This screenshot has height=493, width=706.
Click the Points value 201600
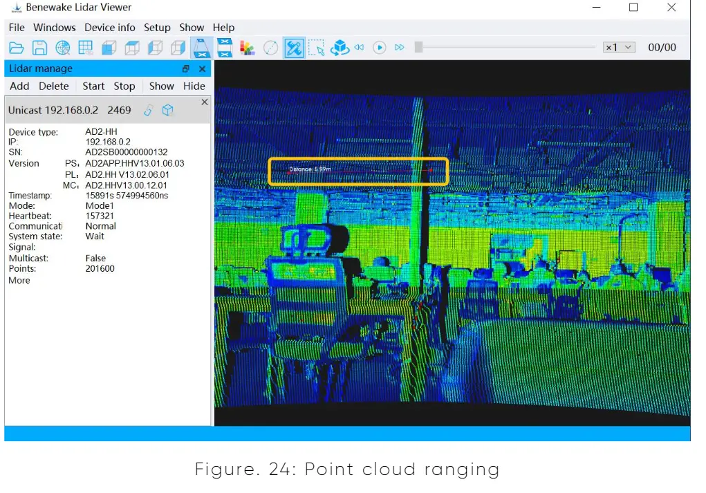pos(100,269)
